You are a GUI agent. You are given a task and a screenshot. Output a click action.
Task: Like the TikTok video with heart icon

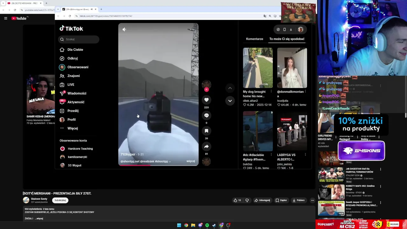tap(206, 100)
